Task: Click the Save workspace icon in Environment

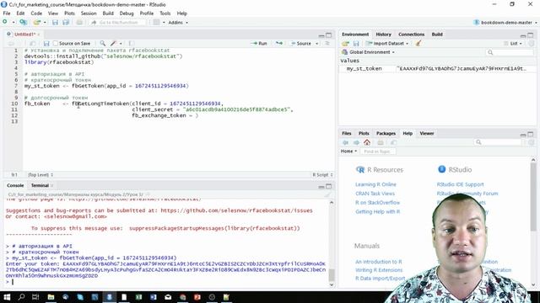Action: (356, 44)
